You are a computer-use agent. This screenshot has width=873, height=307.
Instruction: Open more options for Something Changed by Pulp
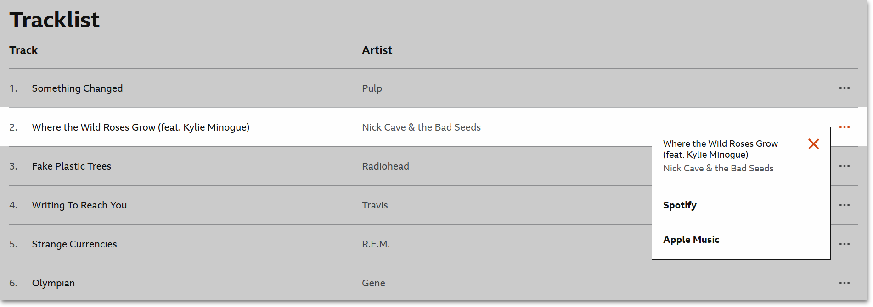(x=845, y=88)
